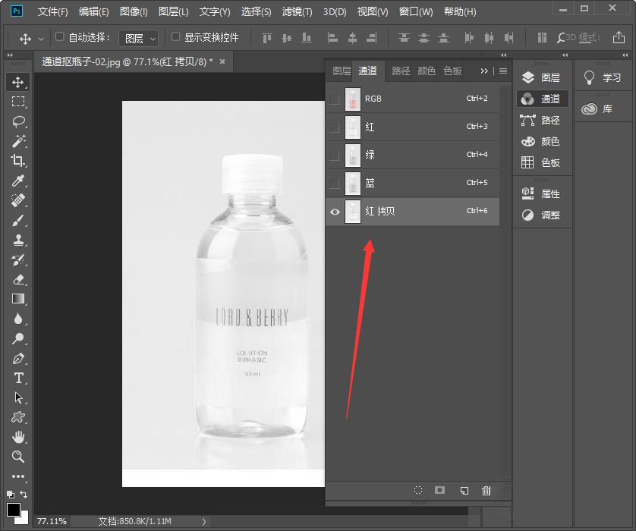Enable 显示变换控件 checkbox
The width and height of the screenshot is (636, 531).
pos(176,37)
